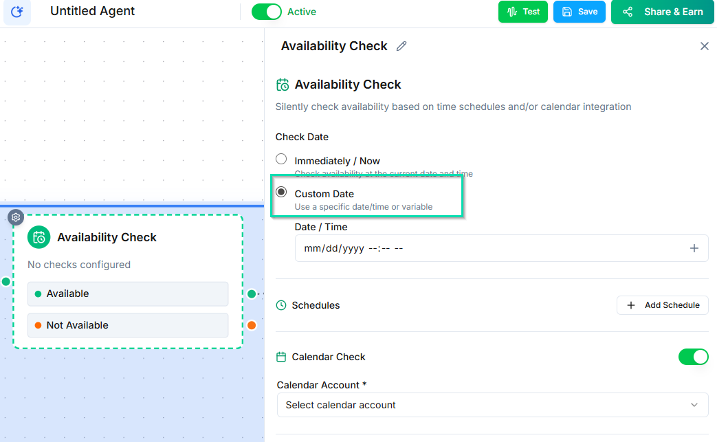This screenshot has width=717, height=442.
Task: Click the green Available output connector dot
Action: pos(252,294)
